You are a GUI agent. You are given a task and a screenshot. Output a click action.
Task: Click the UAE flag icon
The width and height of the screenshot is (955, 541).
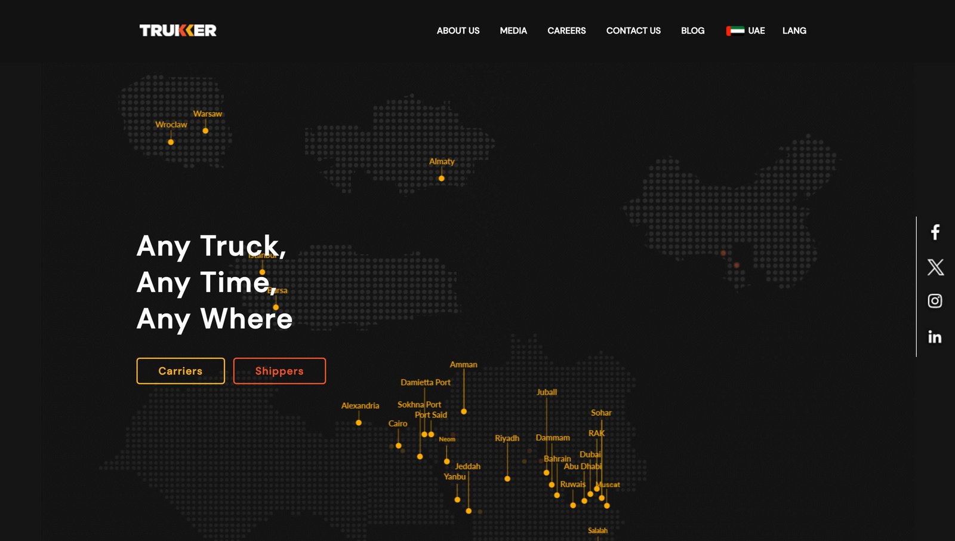735,31
